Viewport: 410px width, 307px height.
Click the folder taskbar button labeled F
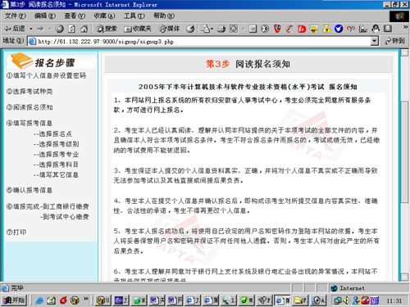(300, 300)
